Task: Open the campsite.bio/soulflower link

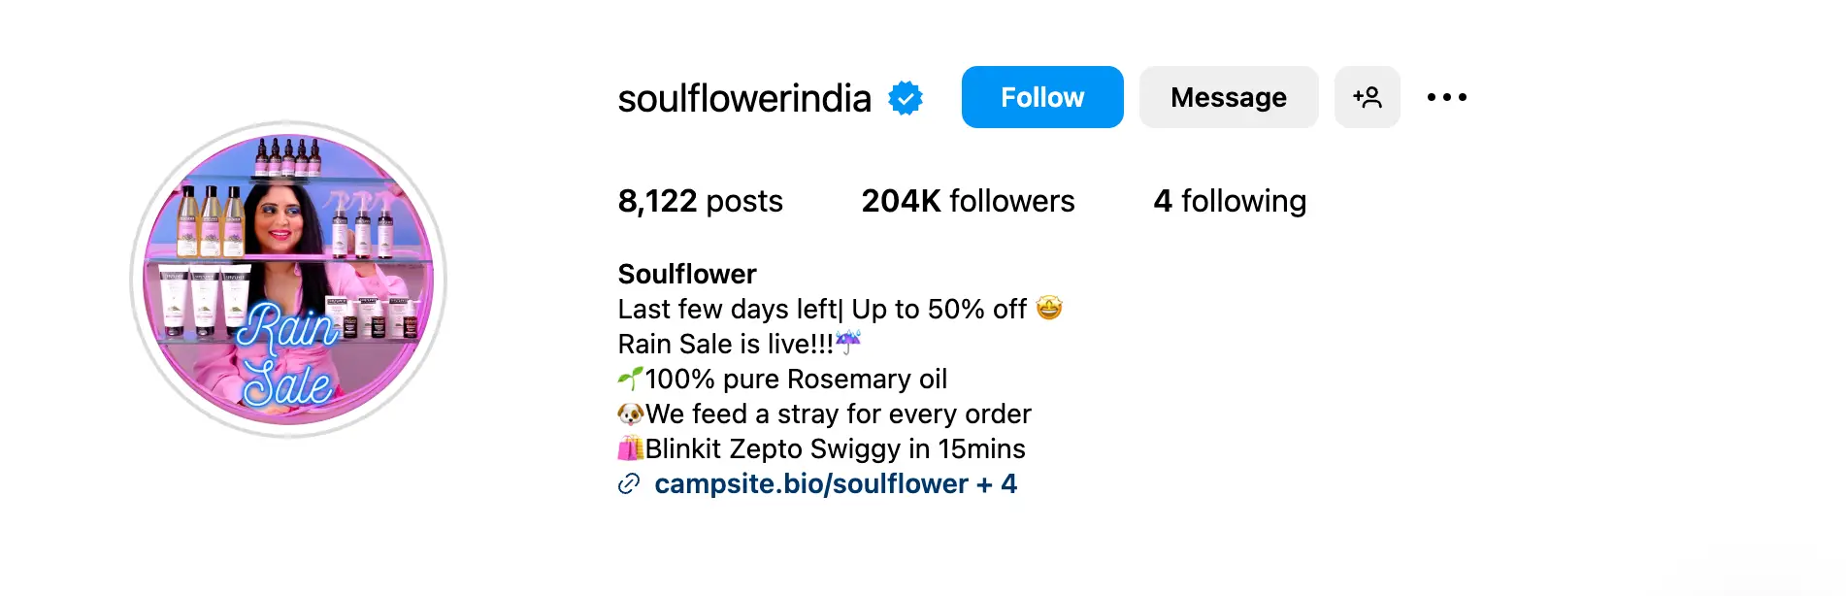Action: (810, 483)
